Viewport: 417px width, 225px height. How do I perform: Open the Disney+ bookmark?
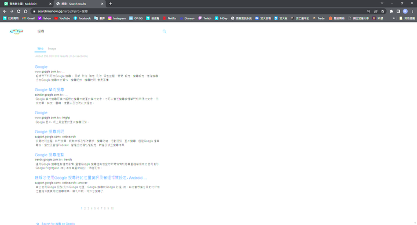187,18
